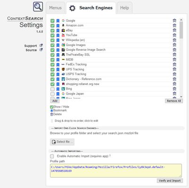Click the bookmark icon for Amazon.com

tap(58, 25)
